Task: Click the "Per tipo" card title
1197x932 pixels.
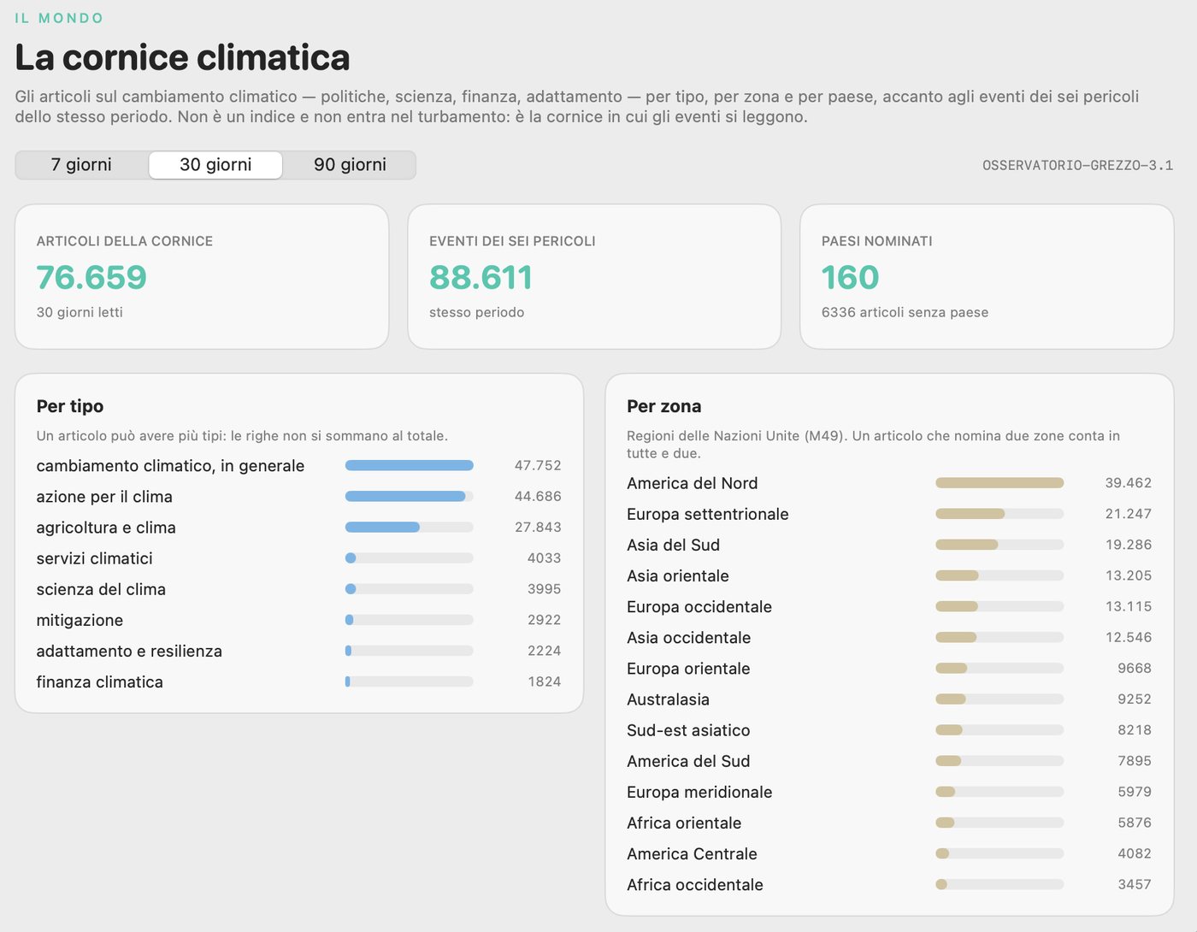Action: [x=70, y=406]
